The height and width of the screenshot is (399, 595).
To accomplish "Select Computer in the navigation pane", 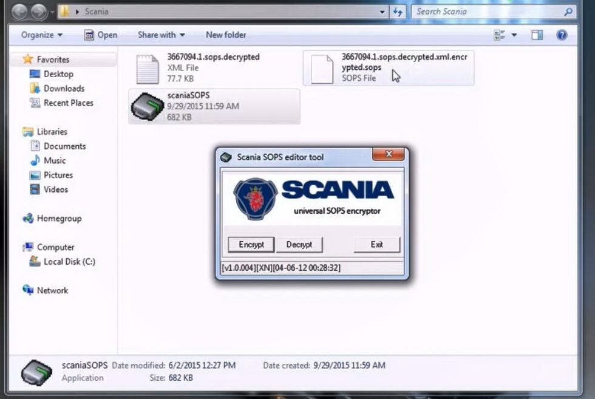I will click(55, 247).
